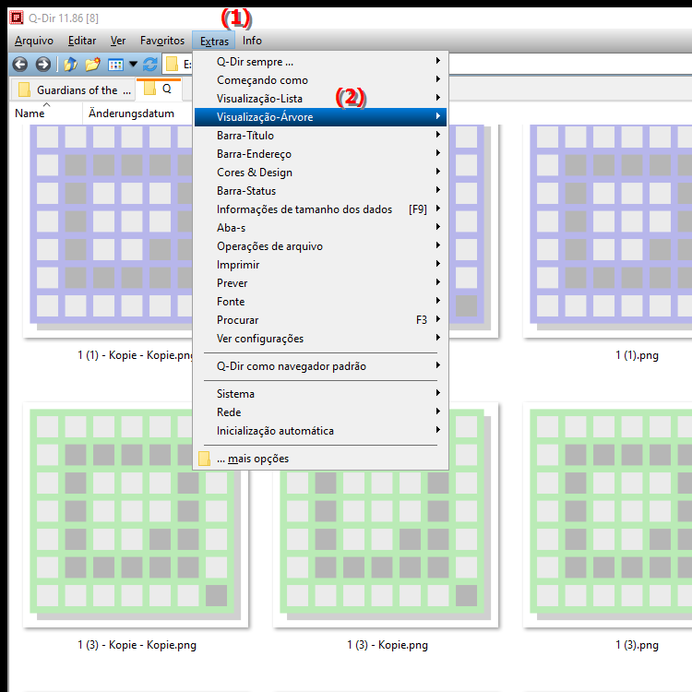This screenshot has height=692, width=692.
Task: Select thumbnail 1 (3) - Kopie - Kopie.png
Action: 136,515
